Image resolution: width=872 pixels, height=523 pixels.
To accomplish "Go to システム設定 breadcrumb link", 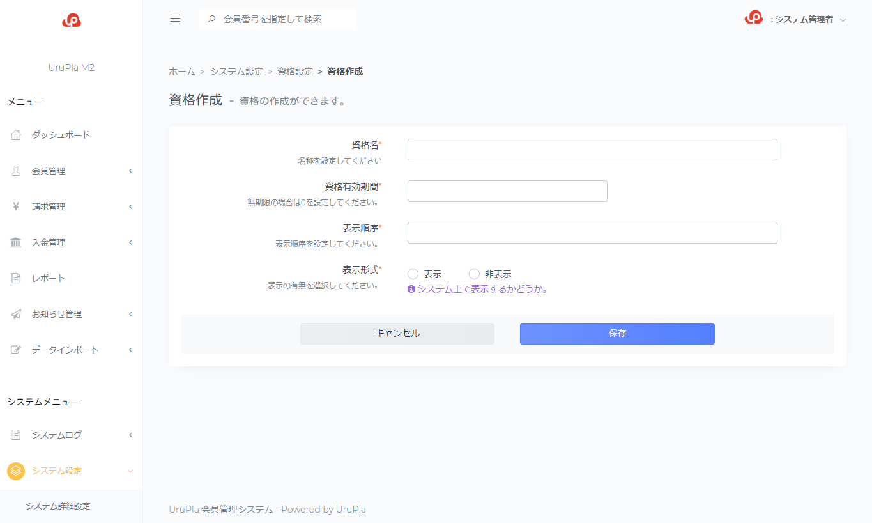I will [x=236, y=72].
